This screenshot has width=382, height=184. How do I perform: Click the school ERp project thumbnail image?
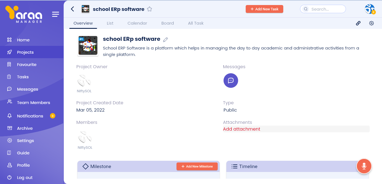tap(88, 46)
